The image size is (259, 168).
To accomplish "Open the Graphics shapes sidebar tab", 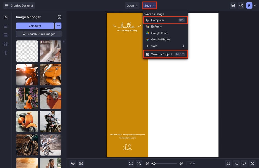I will [5, 44].
